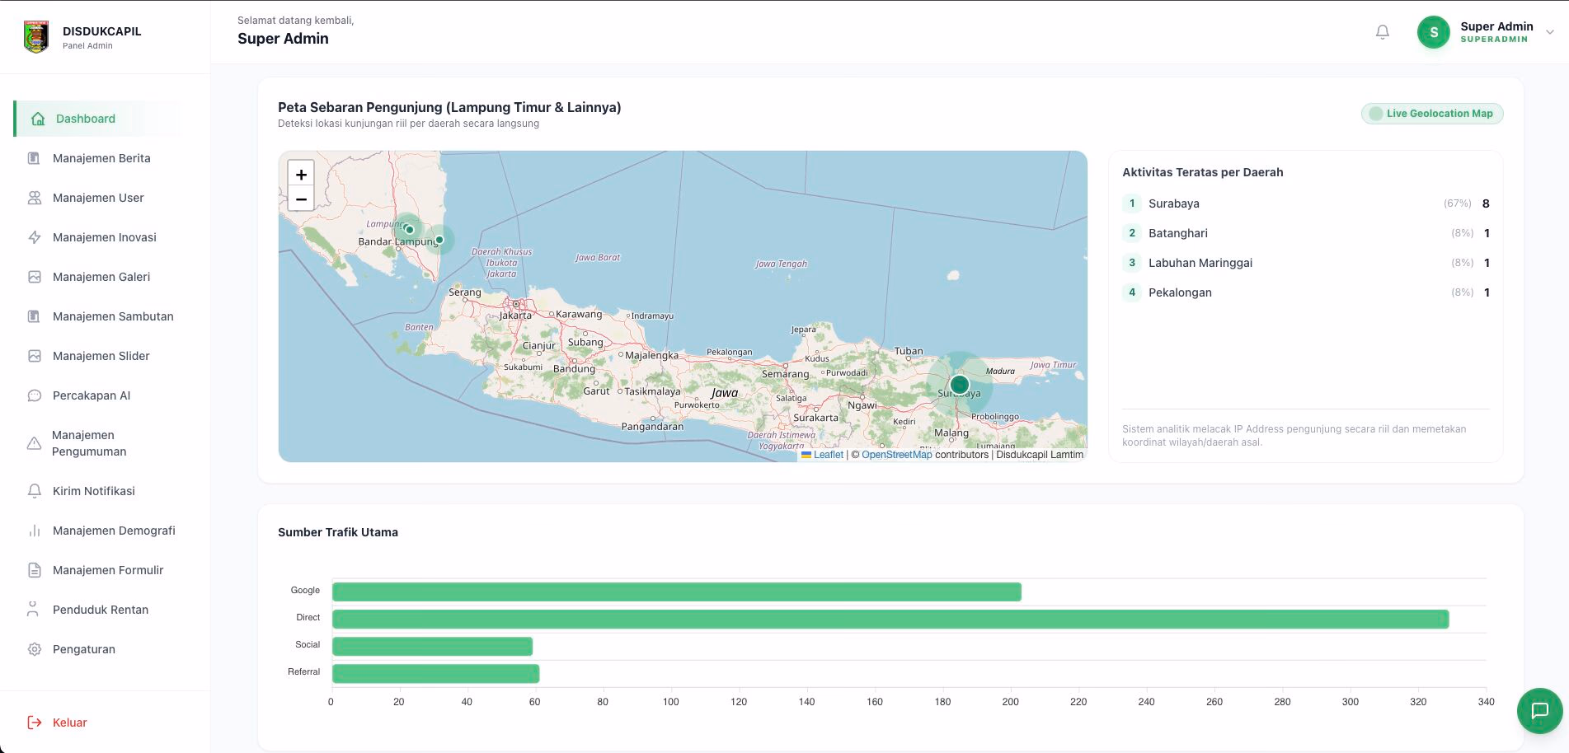Viewport: 1569px width, 753px height.
Task: Open the OpenStreetMap attribution link
Action: pyautogui.click(x=897, y=455)
